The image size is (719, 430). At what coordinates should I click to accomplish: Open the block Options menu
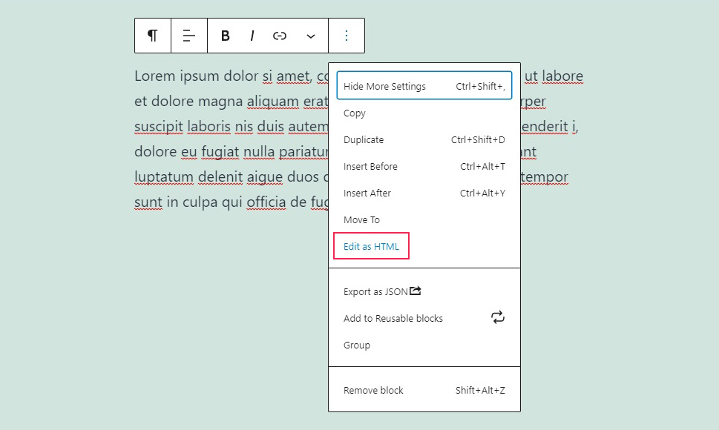click(x=347, y=36)
